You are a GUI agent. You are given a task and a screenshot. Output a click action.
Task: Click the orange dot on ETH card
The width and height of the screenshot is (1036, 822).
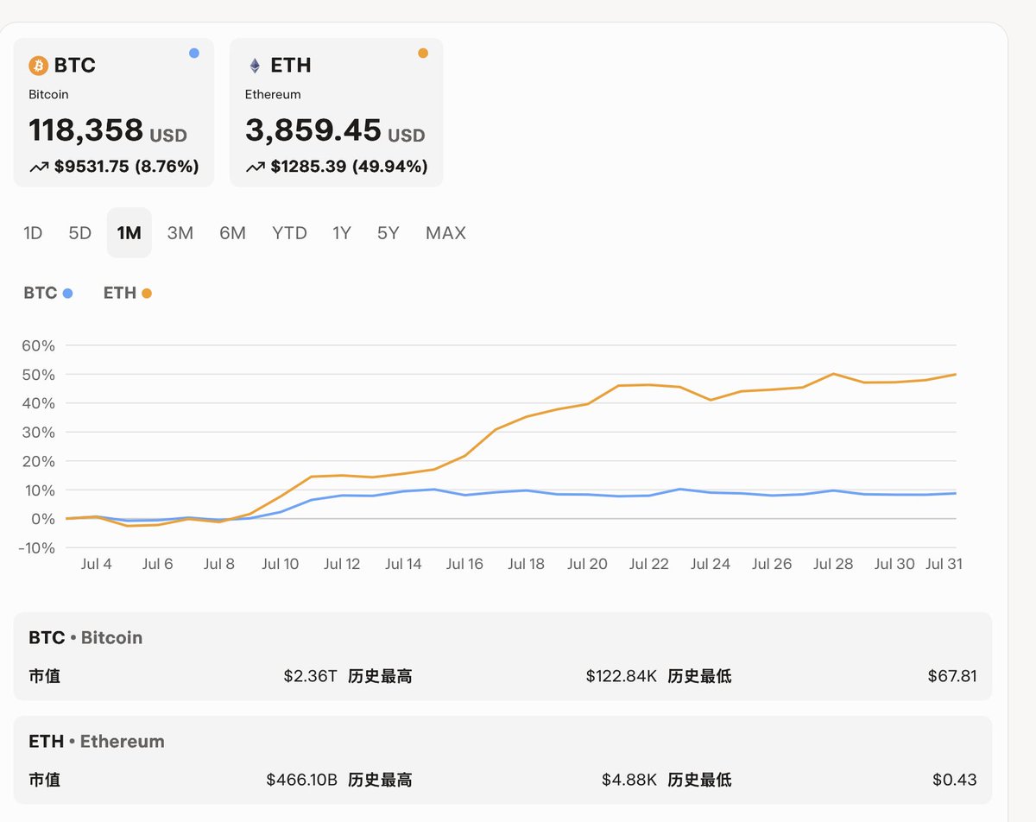(423, 54)
